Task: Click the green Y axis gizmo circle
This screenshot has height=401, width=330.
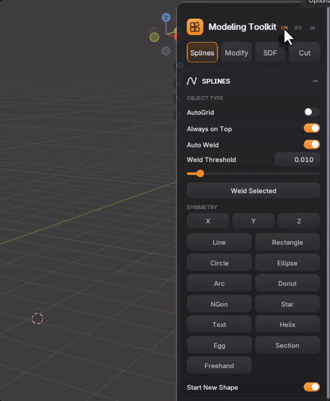Action: pos(154,38)
